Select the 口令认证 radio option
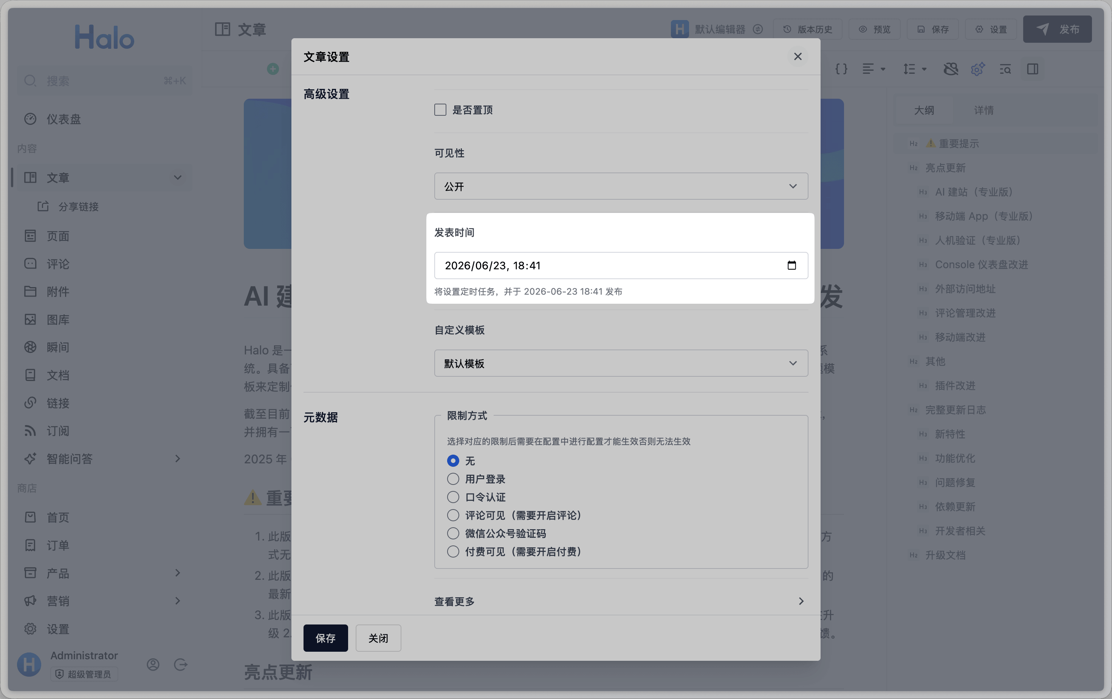This screenshot has height=699, width=1112. click(x=453, y=497)
